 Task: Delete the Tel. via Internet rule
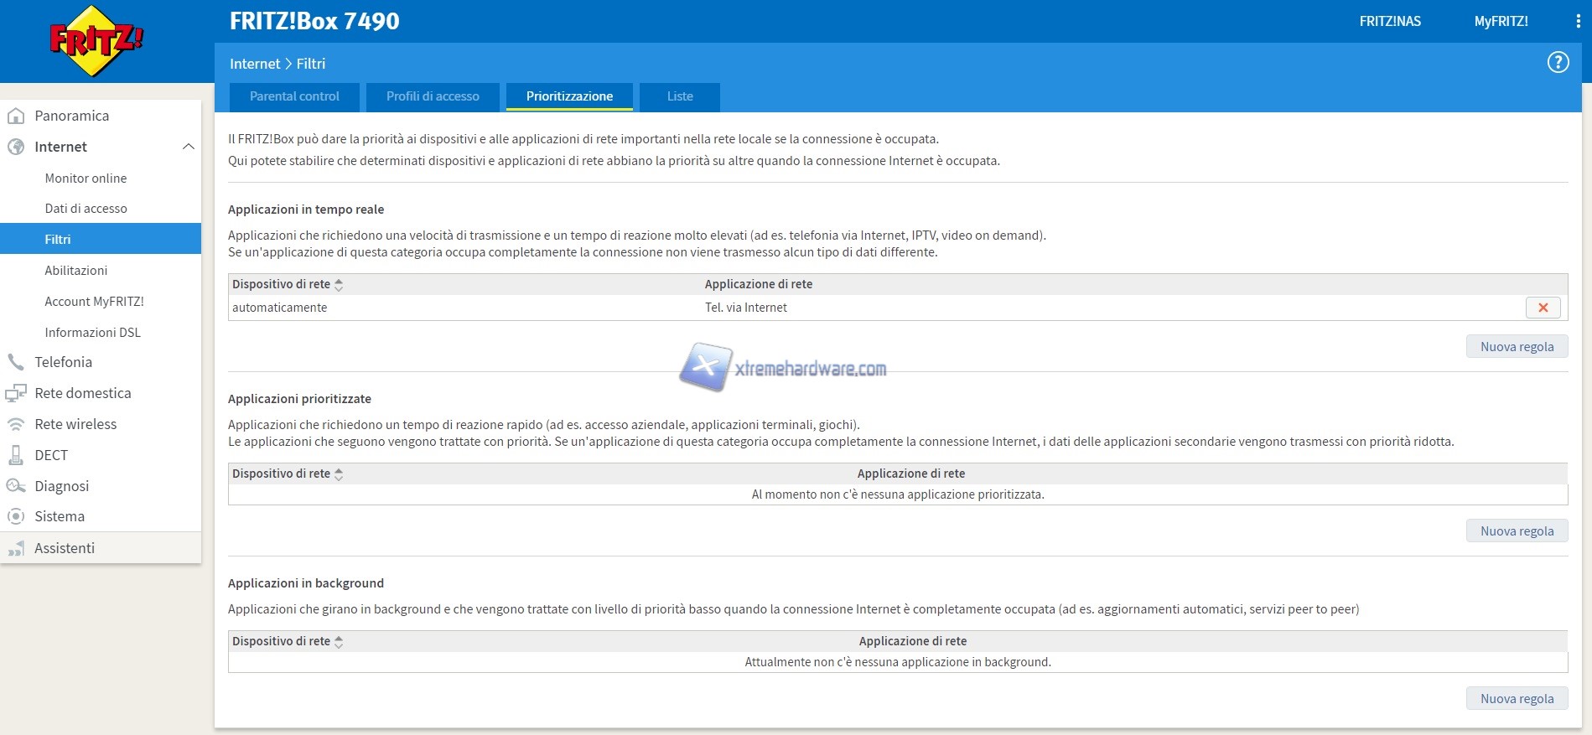pos(1543,308)
